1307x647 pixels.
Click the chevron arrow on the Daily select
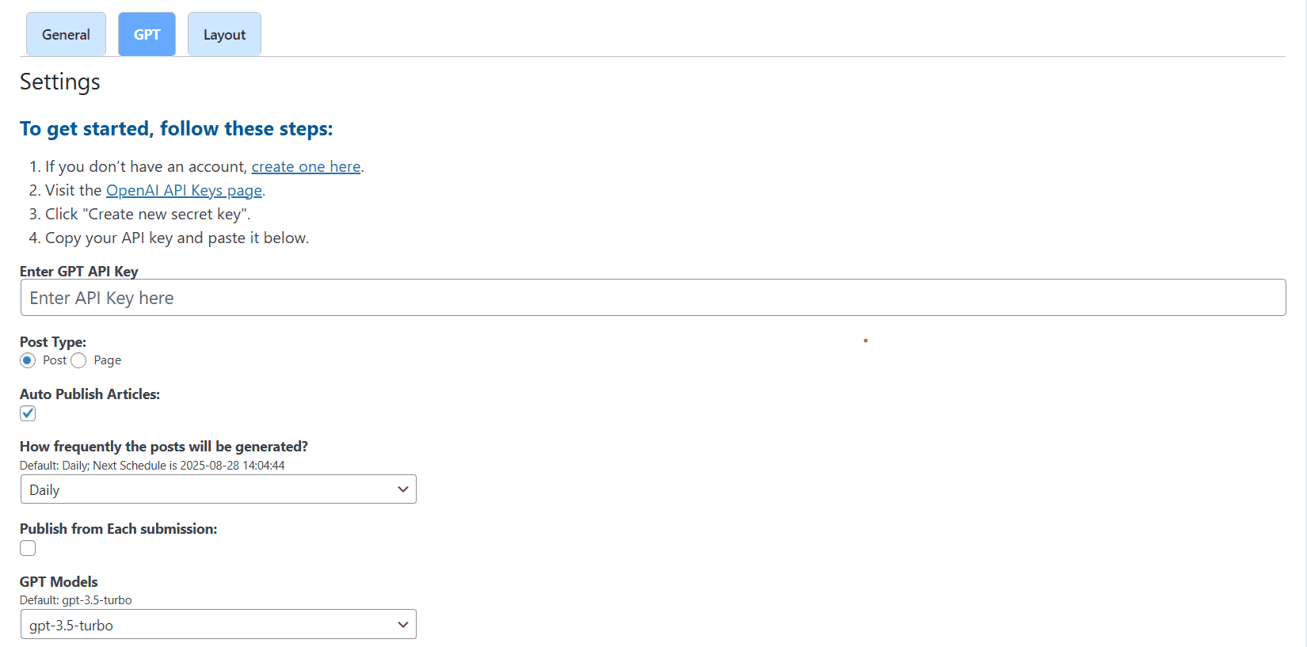pyautogui.click(x=403, y=489)
